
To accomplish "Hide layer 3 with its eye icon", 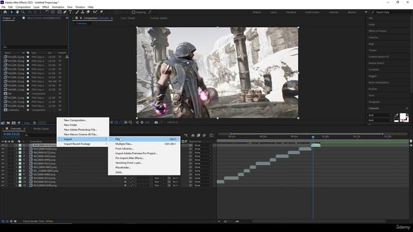I will [3, 153].
